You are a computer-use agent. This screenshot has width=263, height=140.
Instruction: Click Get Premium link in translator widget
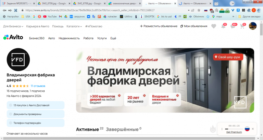tap(234, 132)
